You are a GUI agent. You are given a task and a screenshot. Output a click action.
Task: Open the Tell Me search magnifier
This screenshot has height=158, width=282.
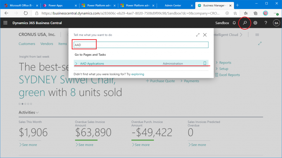point(245,23)
